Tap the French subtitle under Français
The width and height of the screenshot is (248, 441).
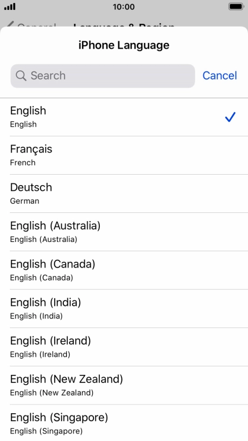click(x=23, y=162)
